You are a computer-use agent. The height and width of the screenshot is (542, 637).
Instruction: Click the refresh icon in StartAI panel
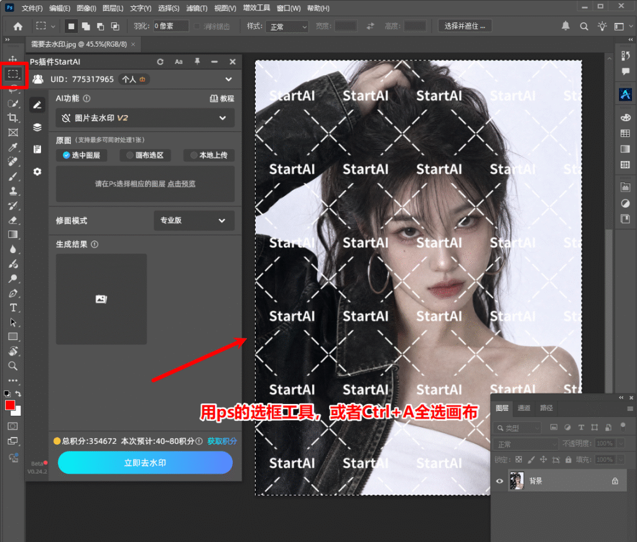pyautogui.click(x=160, y=62)
